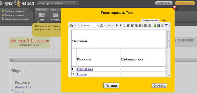
Task: Click the Иван и Ася link in editor
Action: point(85,69)
